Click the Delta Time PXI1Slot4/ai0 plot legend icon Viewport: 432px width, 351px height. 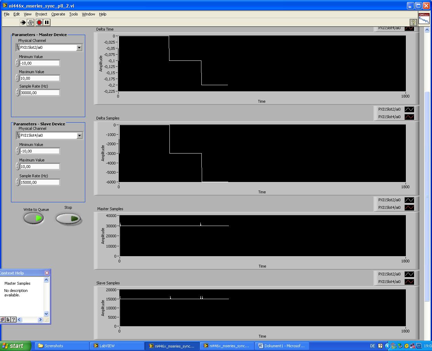point(409,29)
